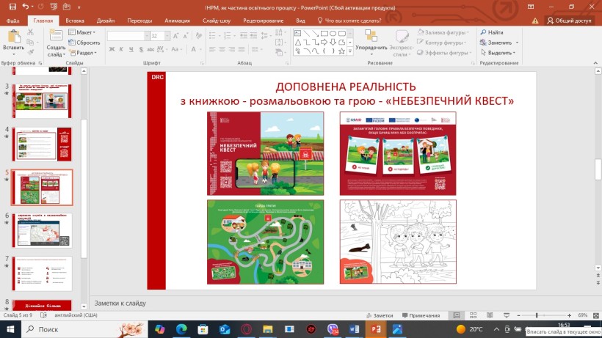Click the Экспресс-стили quick styles button
This screenshot has width=602, height=338.
click(401, 43)
